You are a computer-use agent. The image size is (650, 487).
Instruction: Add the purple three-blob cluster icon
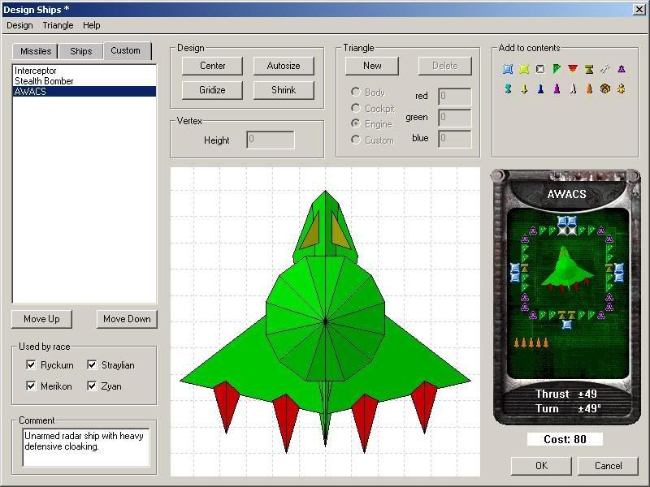pyautogui.click(x=621, y=69)
